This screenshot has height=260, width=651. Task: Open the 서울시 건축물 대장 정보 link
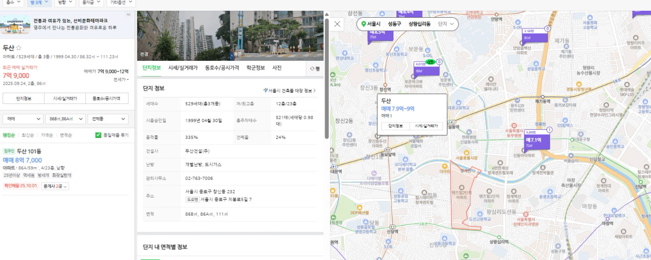tap(290, 90)
